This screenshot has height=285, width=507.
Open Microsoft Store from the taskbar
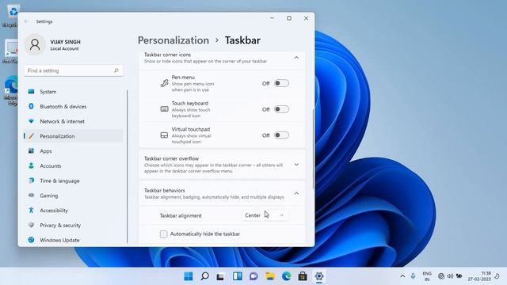pos(303,276)
